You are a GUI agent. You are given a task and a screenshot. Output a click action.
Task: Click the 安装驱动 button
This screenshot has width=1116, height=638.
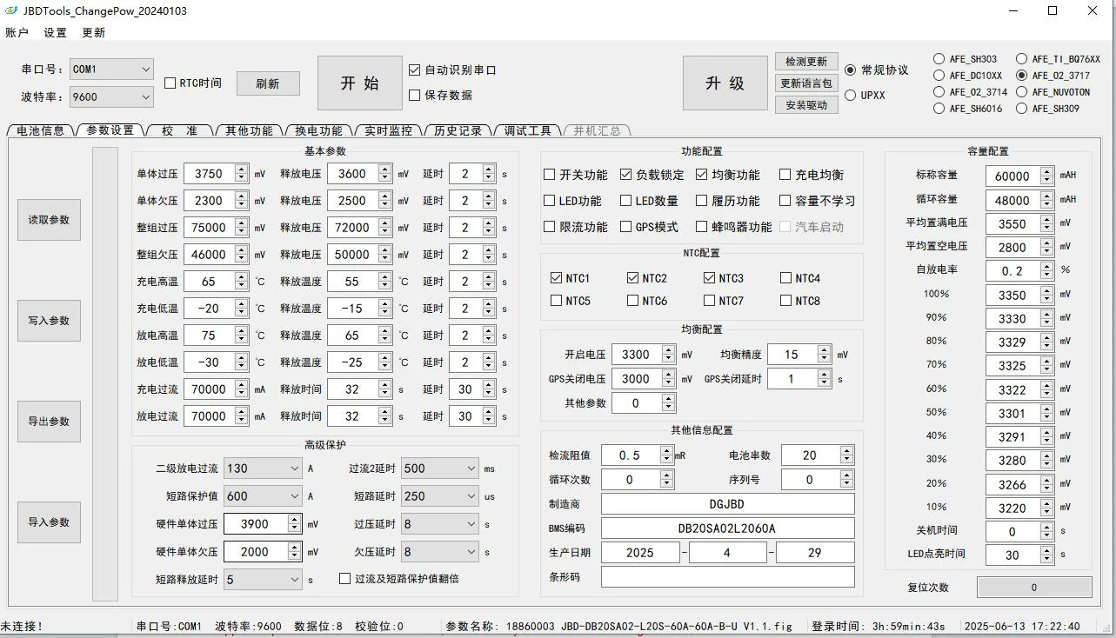click(x=806, y=105)
